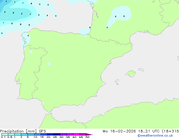Click the '15' legend scale label
Viewport: 179px width, 138px height.
[x=42, y=137]
